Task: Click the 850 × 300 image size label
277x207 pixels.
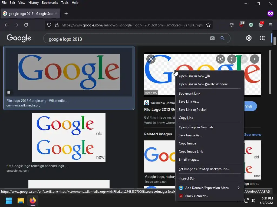Action: 151,93
